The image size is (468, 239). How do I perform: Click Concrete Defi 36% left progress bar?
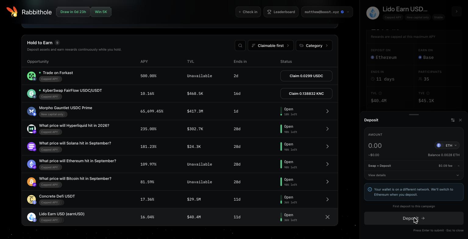(281, 199)
